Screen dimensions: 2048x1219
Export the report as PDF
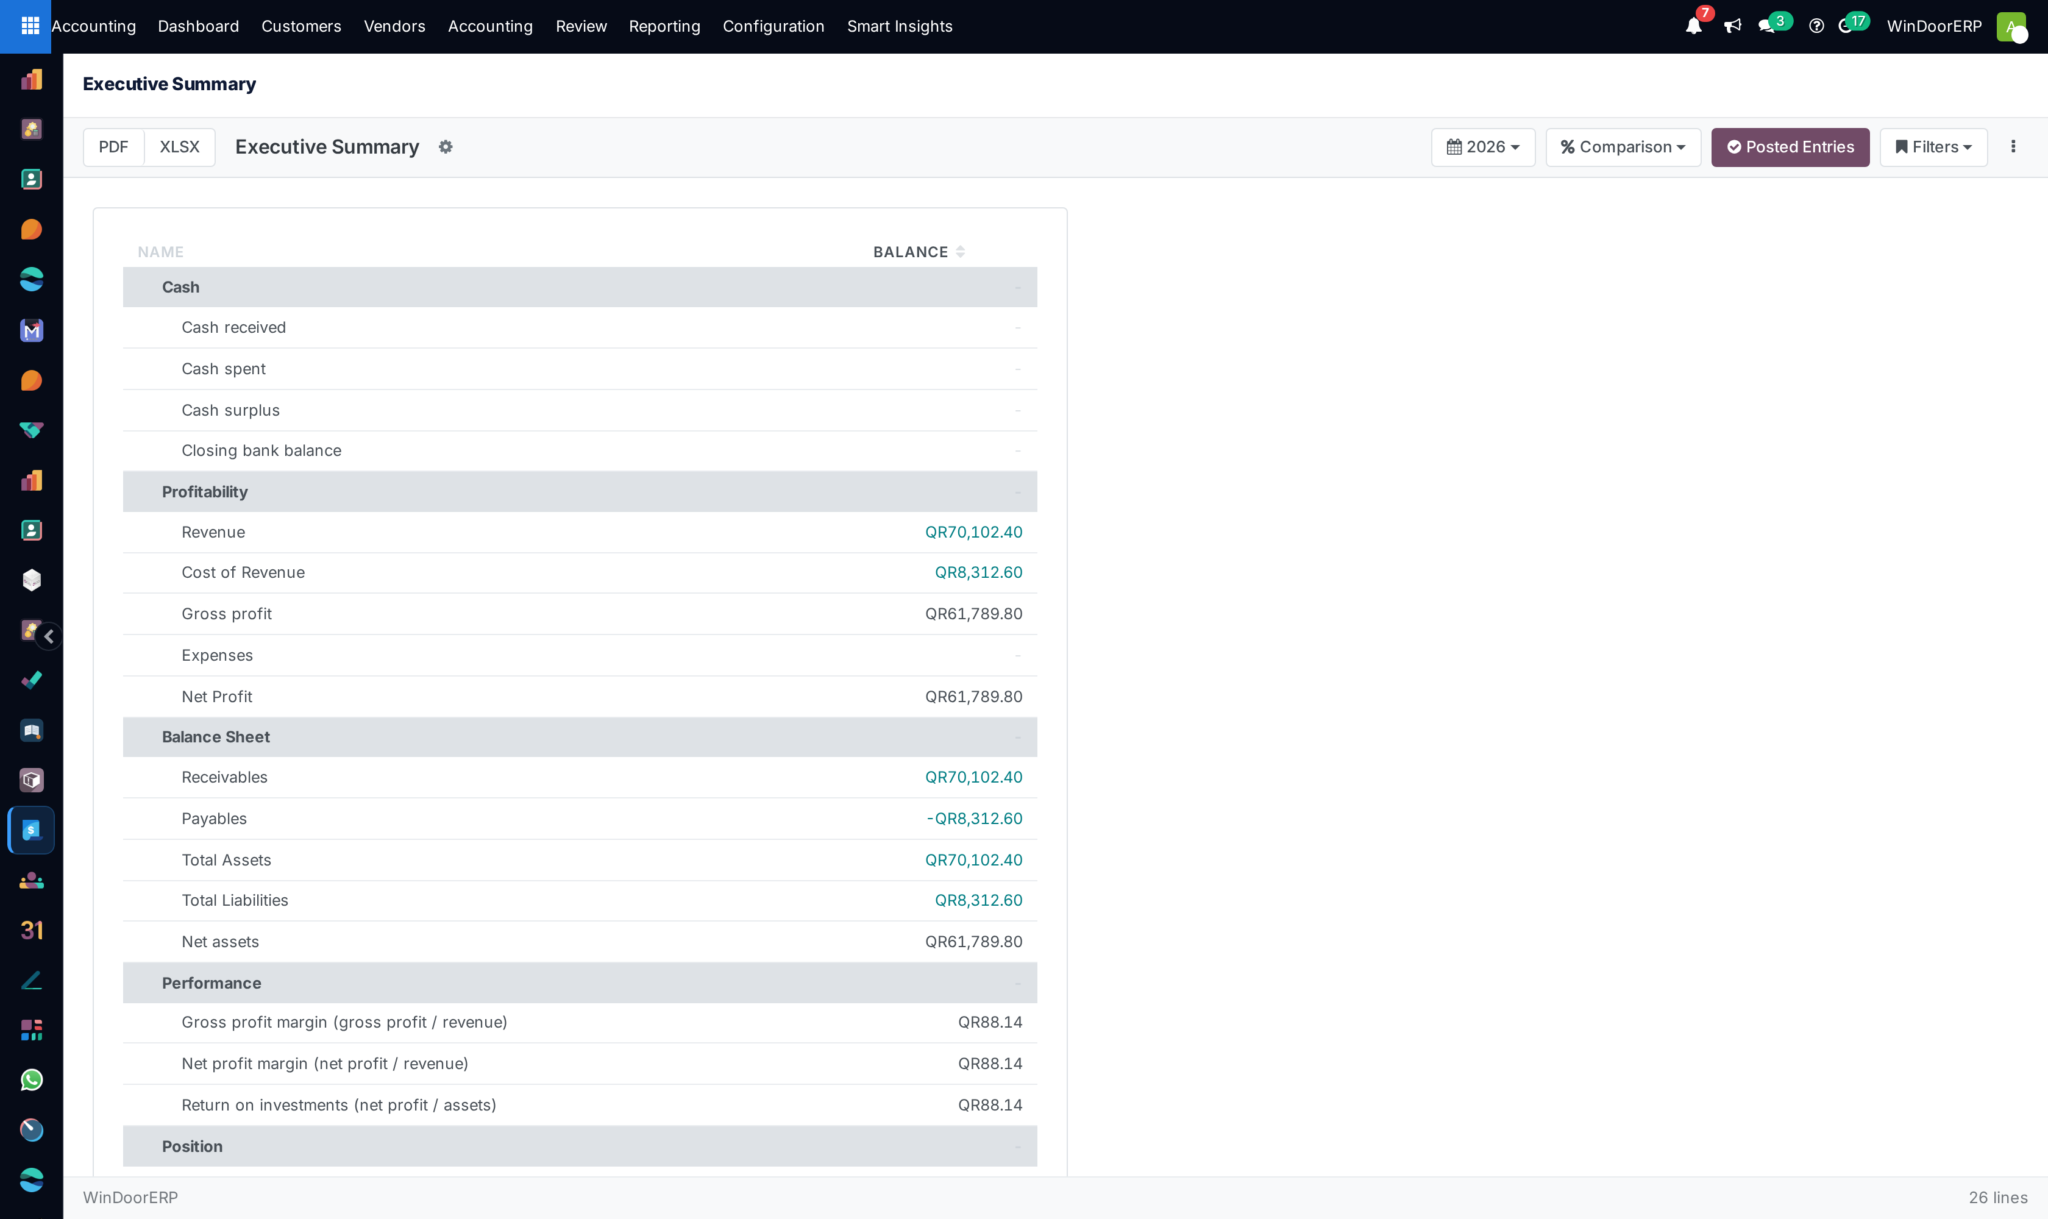point(113,147)
